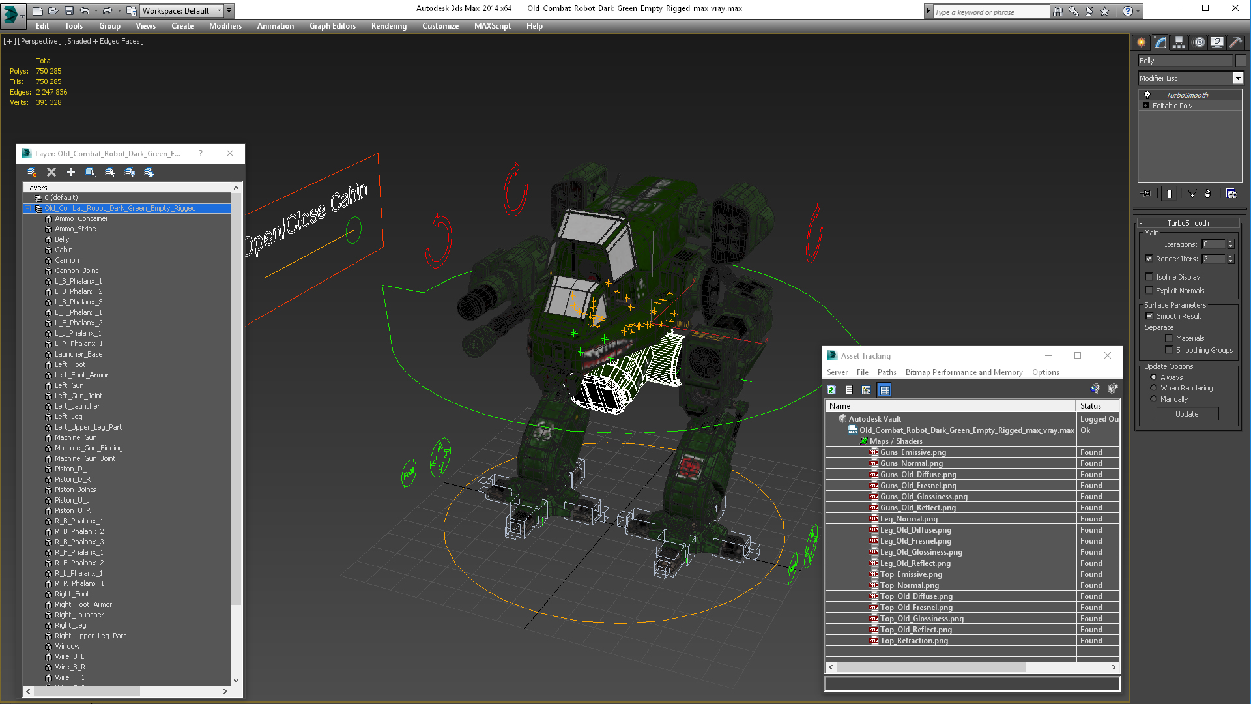The image size is (1251, 704).
Task: Open the Modifiers menu
Action: tap(225, 26)
